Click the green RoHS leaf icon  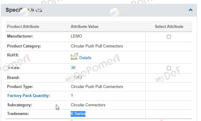coord(74,57)
